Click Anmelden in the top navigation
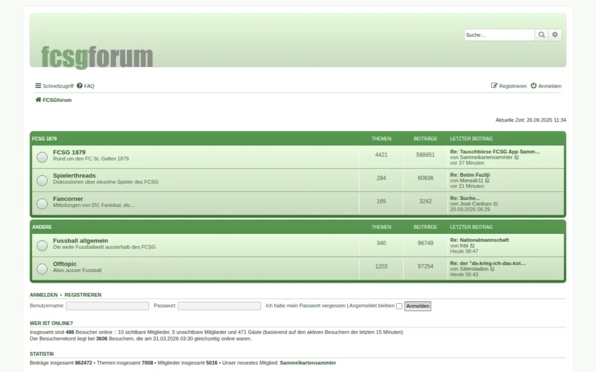Screen dimensions: 596x372 (x=546, y=86)
